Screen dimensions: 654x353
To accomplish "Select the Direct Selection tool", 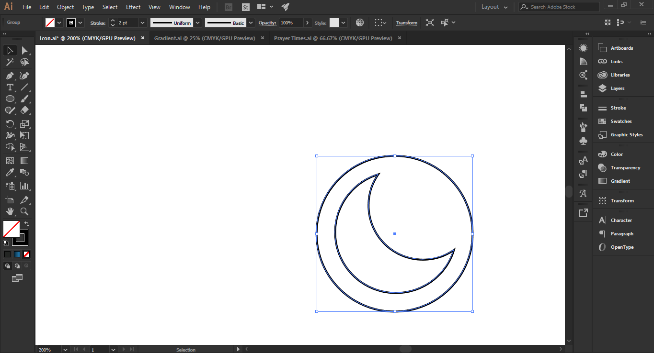I will (24, 50).
